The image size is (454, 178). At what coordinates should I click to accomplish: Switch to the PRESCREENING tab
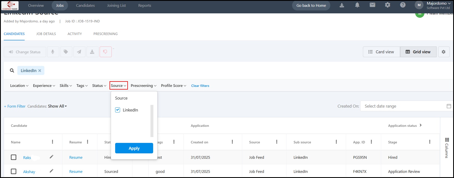click(x=105, y=34)
